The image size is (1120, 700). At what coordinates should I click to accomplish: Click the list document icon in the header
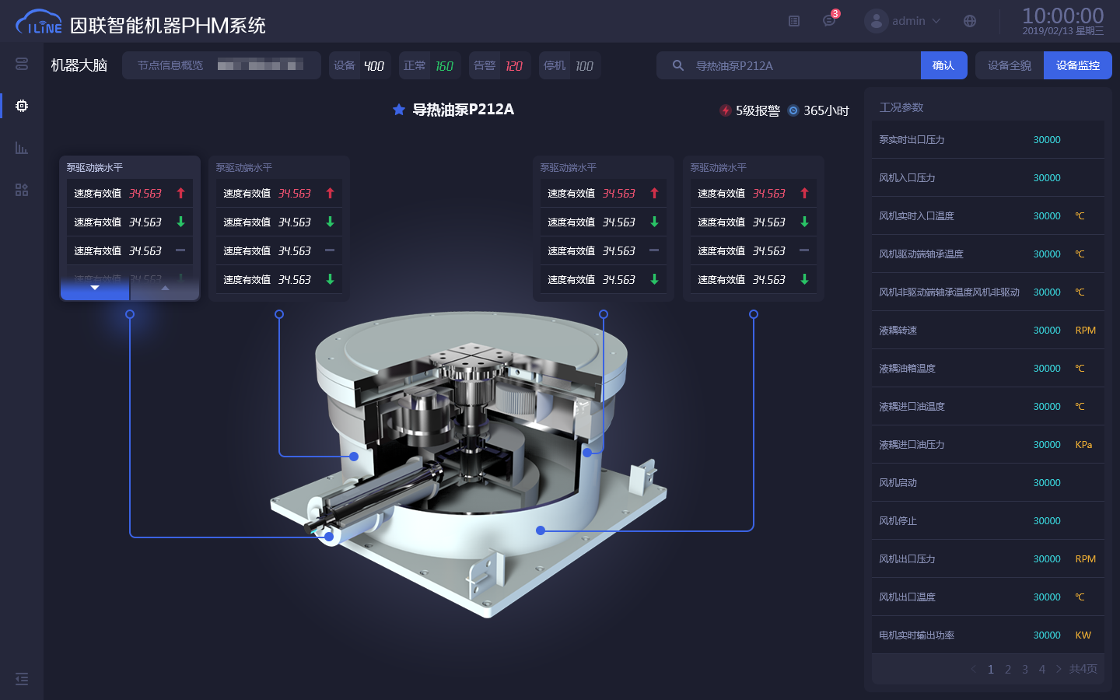point(794,21)
